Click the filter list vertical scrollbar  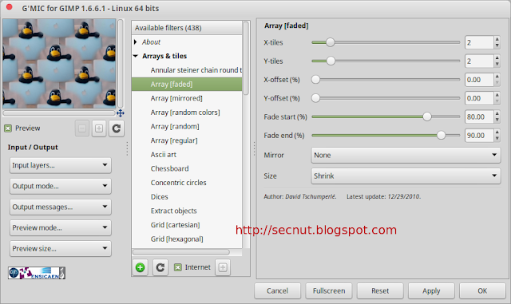tap(246, 58)
